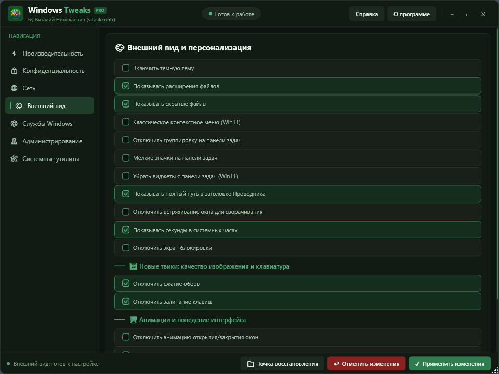The image size is (499, 374).
Task: Uncheck Отключить залипание клавиш
Action: 126,301
